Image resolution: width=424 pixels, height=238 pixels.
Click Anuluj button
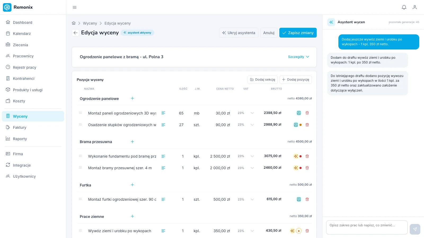269,33
